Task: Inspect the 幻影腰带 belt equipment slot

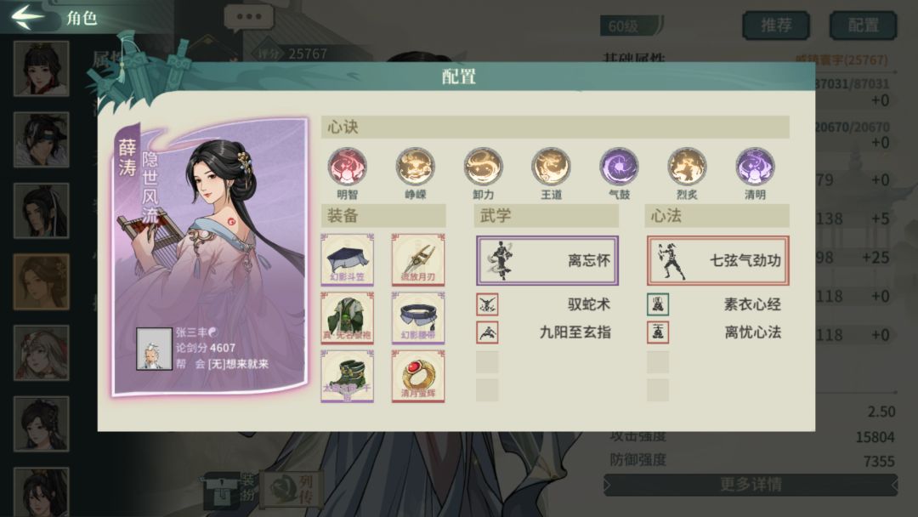Action: pyautogui.click(x=418, y=318)
